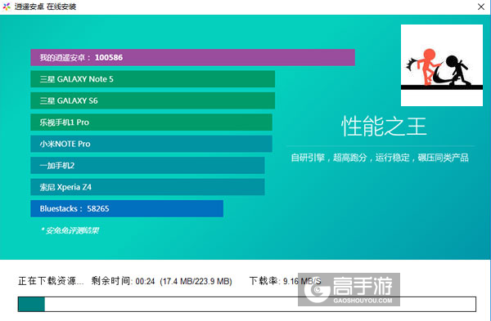Close the 逍遥安卓 installer window
The height and width of the screenshot is (321, 491).
pos(481,7)
